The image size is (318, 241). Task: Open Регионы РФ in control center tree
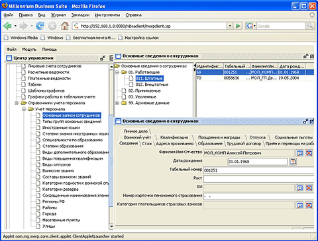click(x=53, y=201)
